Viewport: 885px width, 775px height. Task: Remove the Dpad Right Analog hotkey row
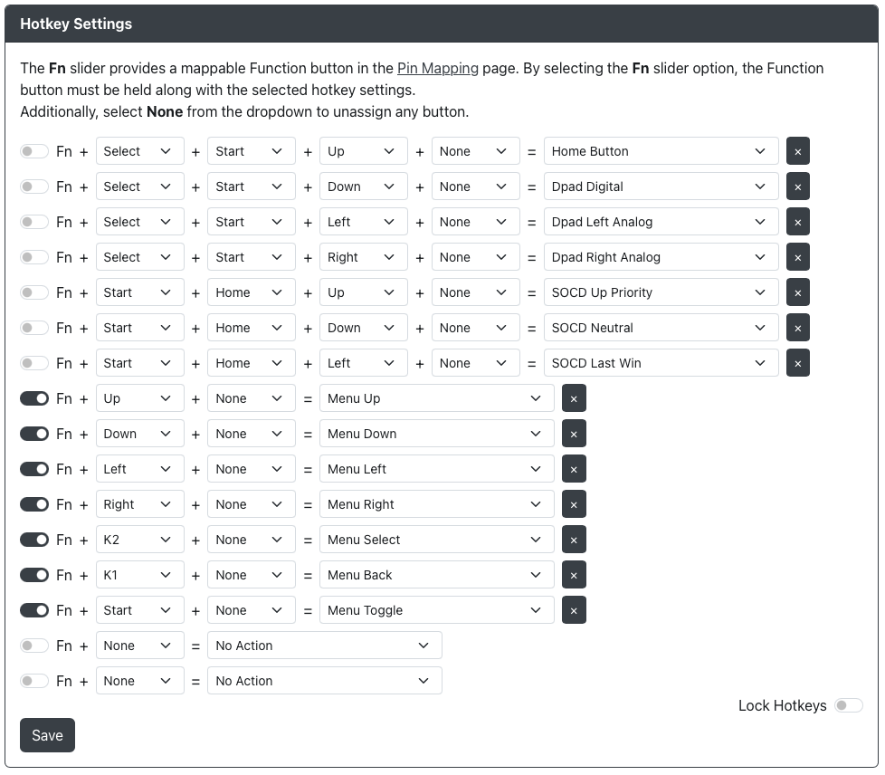click(797, 258)
